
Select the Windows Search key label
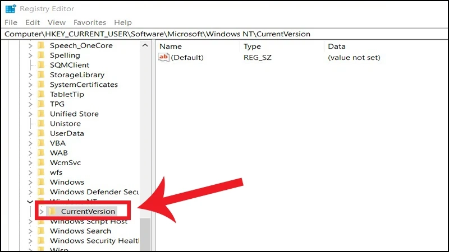pyautogui.click(x=80, y=231)
